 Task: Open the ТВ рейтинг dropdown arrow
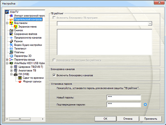[x=150, y=24]
